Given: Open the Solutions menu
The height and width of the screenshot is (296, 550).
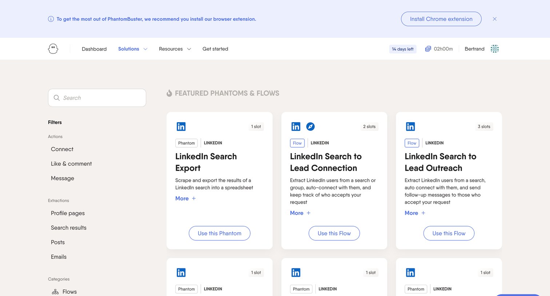Looking at the screenshot, I should click(129, 49).
